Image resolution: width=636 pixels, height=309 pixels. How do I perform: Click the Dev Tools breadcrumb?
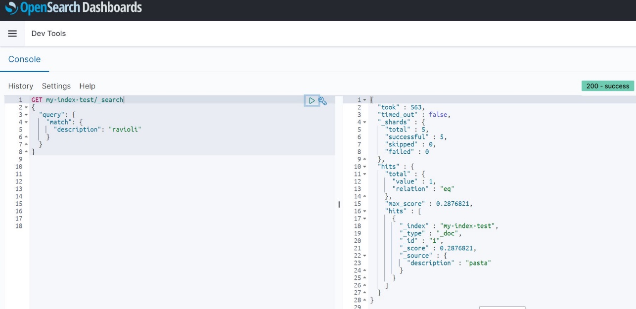click(48, 34)
